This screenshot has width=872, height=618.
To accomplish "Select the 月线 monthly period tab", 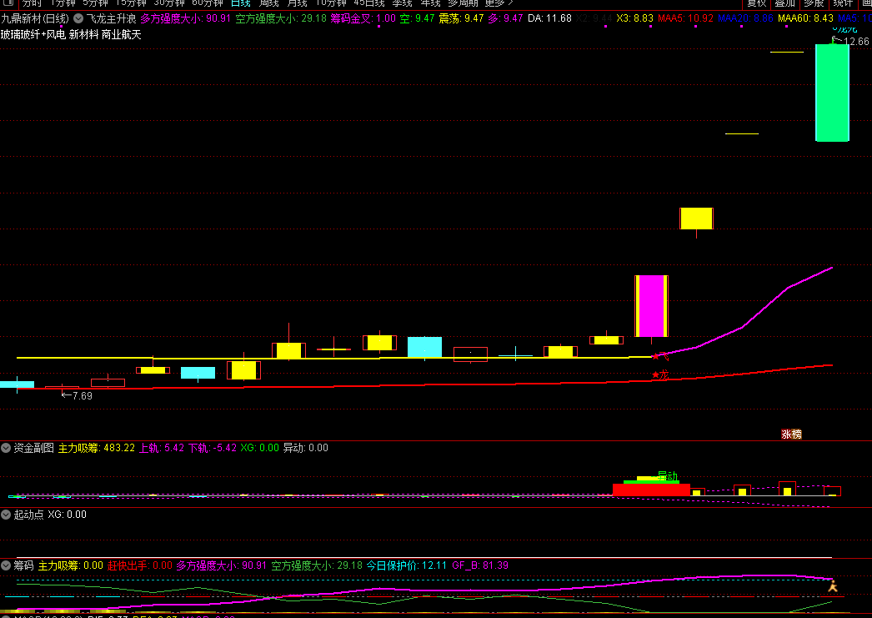I will [x=297, y=3].
